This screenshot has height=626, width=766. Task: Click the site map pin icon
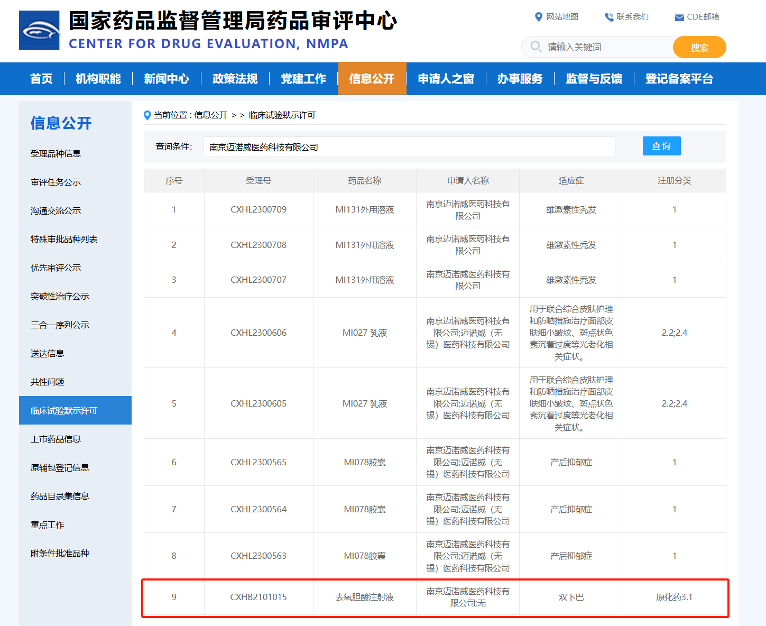pyautogui.click(x=539, y=17)
